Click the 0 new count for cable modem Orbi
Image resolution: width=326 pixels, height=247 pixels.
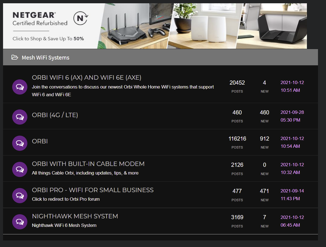(264, 165)
